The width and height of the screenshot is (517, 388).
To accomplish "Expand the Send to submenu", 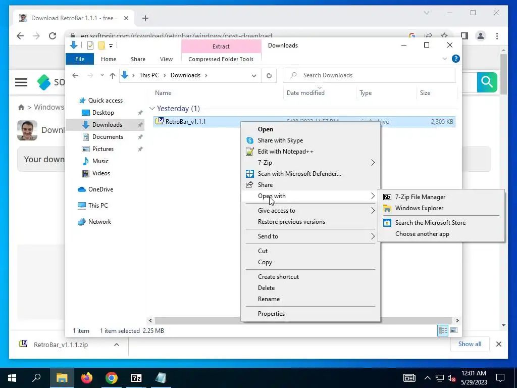I will click(373, 236).
